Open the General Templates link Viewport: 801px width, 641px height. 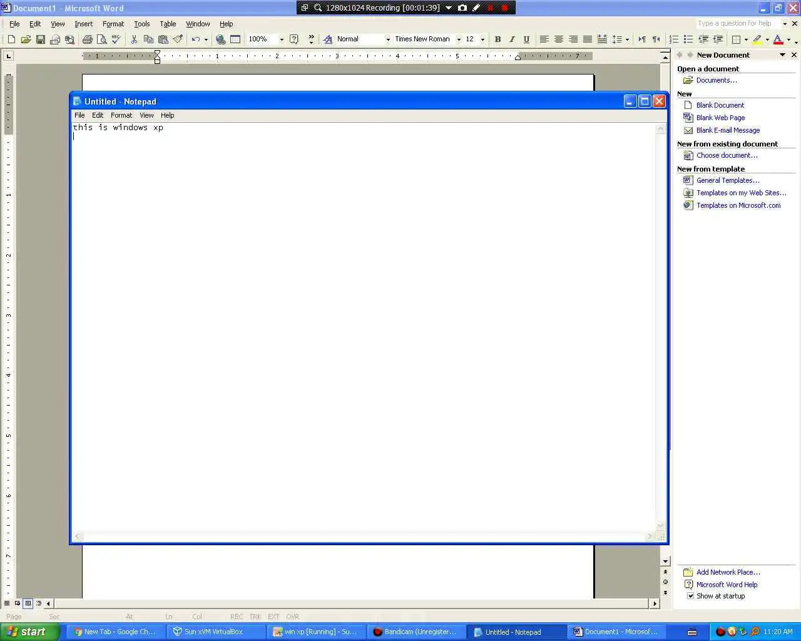click(728, 180)
